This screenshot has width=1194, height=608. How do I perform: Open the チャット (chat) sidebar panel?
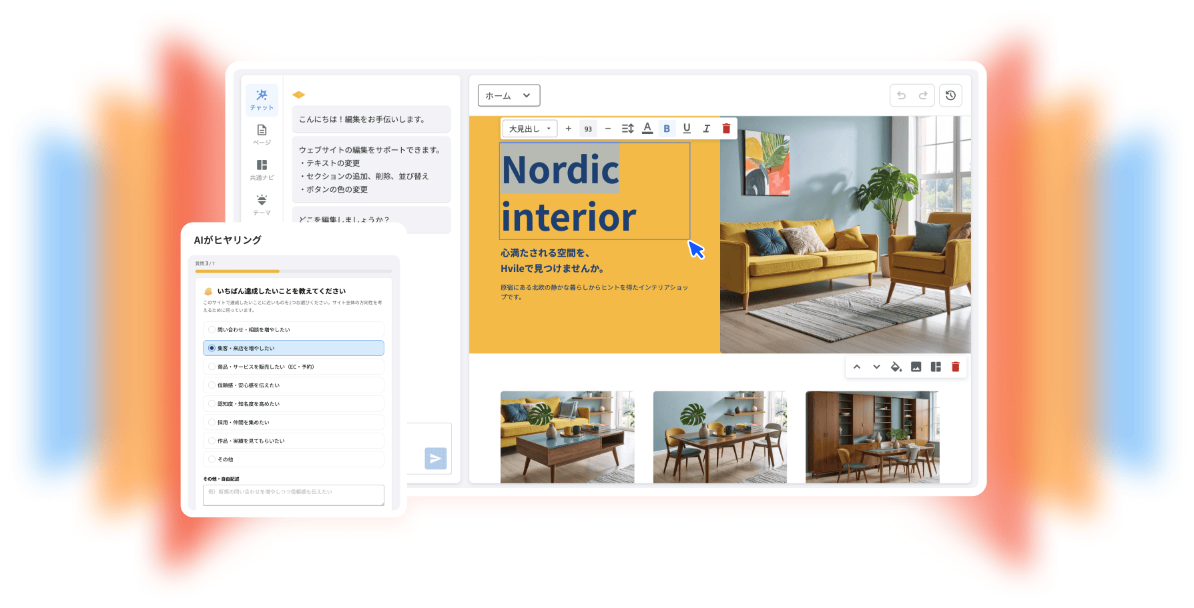(262, 99)
